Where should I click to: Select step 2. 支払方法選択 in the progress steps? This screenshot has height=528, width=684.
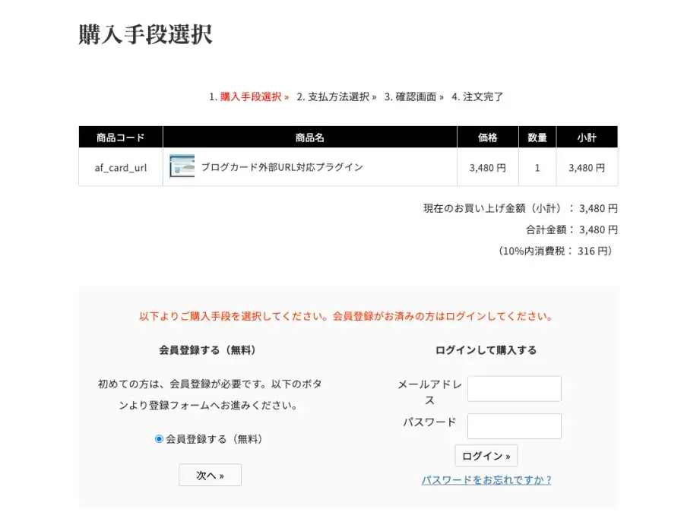click(337, 96)
